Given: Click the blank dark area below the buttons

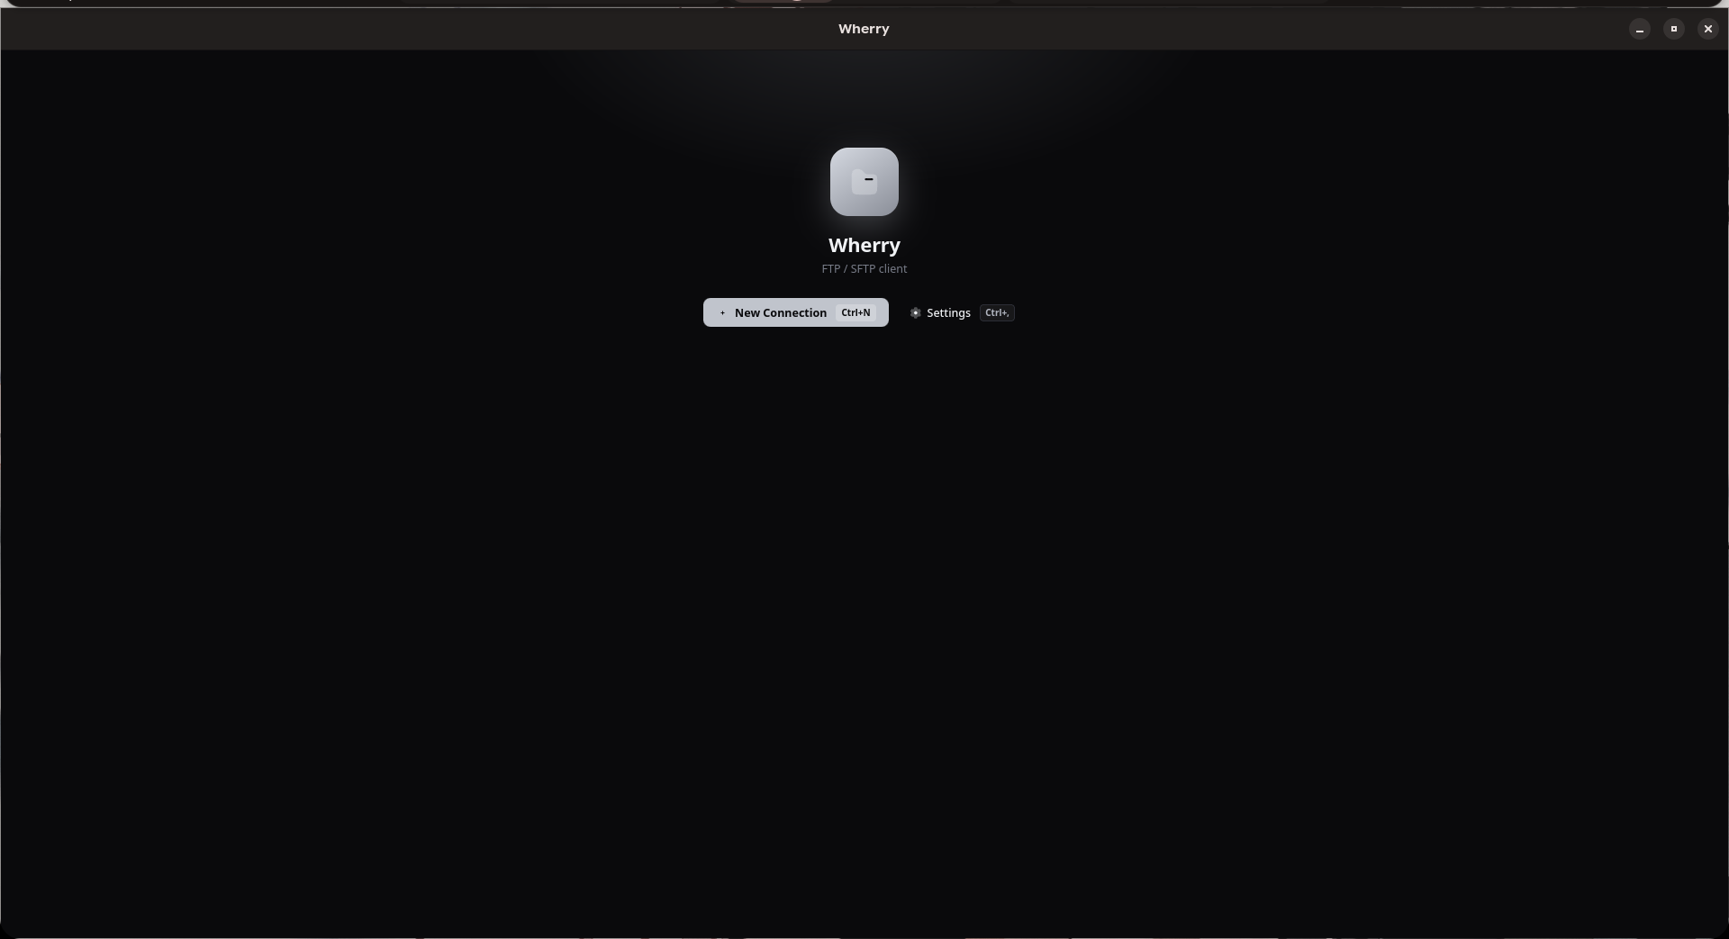Looking at the screenshot, I should 864,630.
